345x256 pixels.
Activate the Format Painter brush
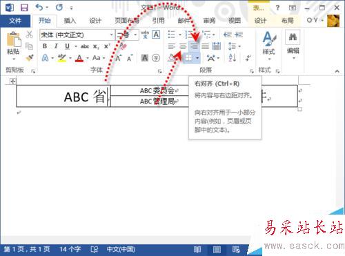tap(30, 58)
